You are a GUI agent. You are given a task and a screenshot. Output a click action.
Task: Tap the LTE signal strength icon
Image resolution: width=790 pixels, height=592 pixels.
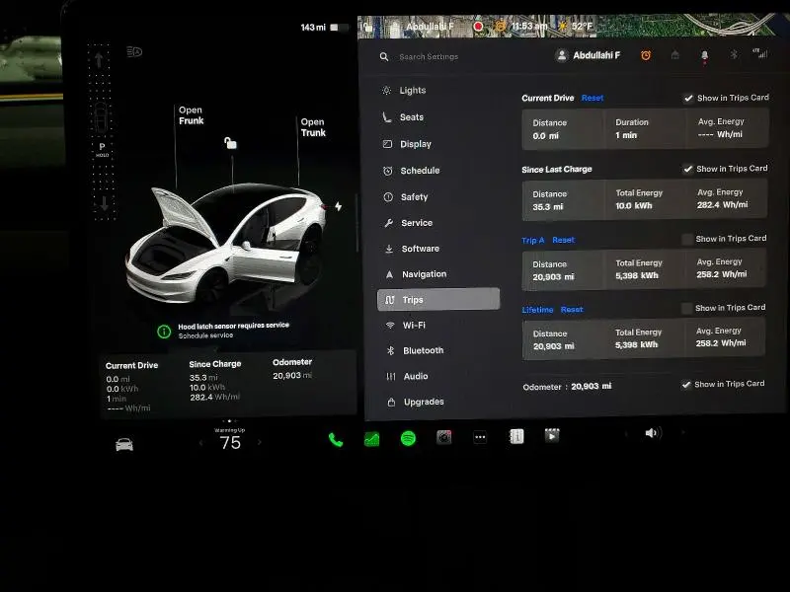(x=759, y=53)
